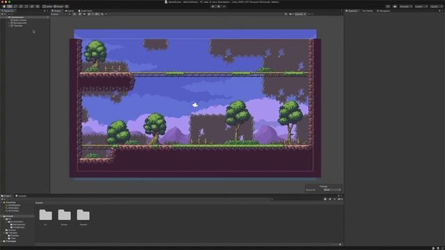The width and height of the screenshot is (445, 250).
Task: Select the Rect tool in the toolbar
Action: 26,6
